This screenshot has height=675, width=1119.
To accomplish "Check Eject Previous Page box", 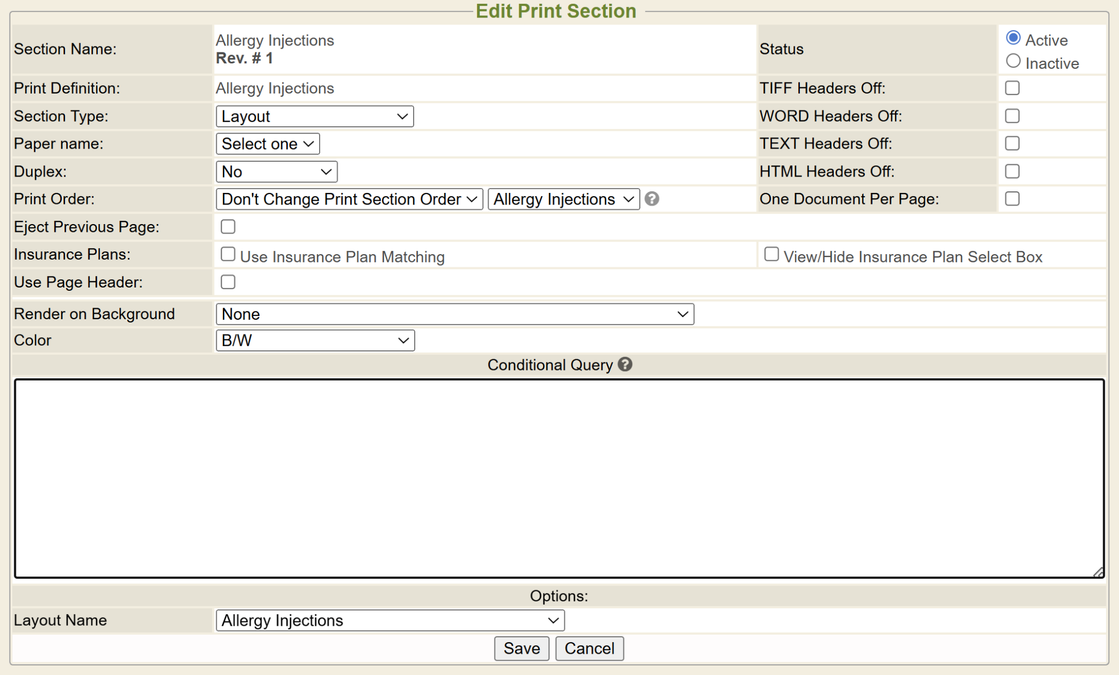I will click(228, 227).
